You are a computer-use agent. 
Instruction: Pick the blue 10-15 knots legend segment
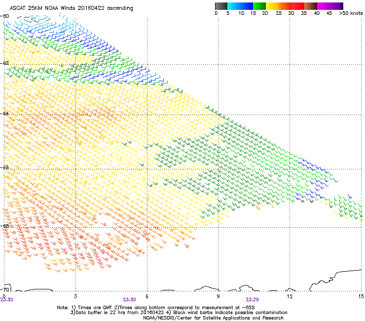(247, 6)
